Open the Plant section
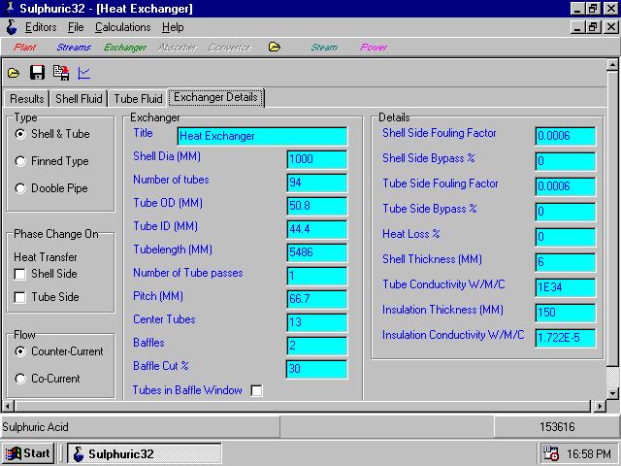Screen dimensions: 621x466 24,48
